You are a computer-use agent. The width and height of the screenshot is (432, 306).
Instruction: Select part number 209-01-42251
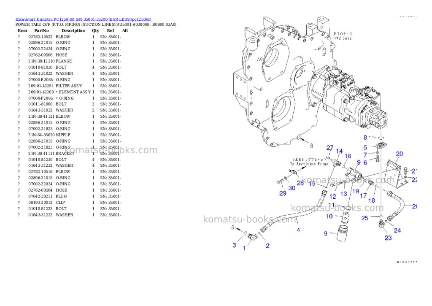pos(41,86)
